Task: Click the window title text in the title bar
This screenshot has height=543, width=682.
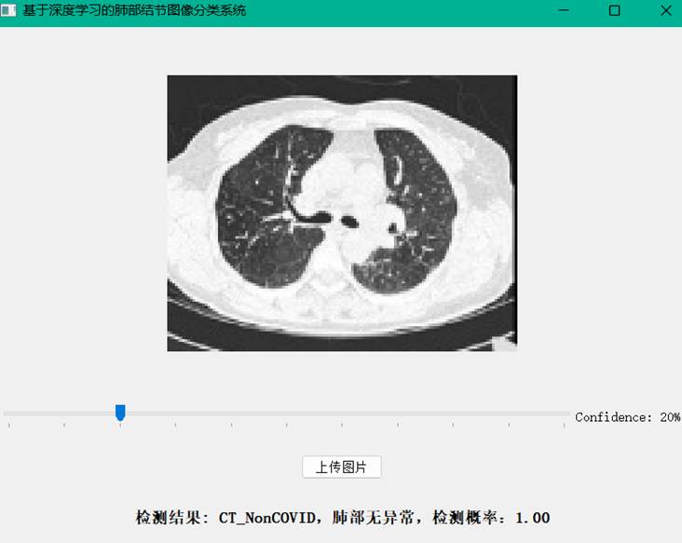Action: coord(134,10)
